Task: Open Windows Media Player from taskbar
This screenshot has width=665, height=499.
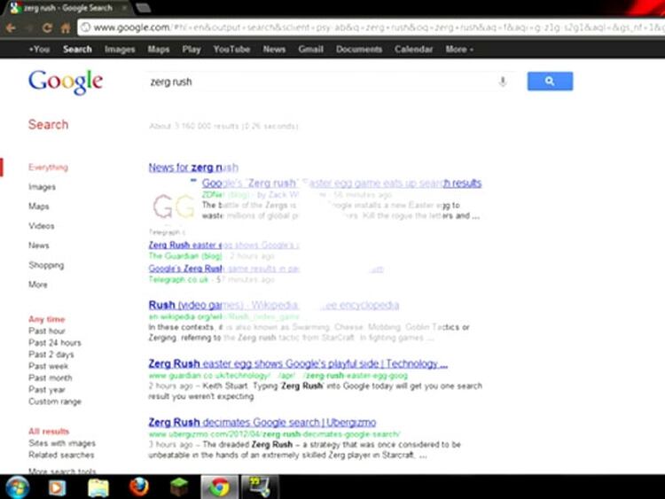Action: pyautogui.click(x=57, y=487)
